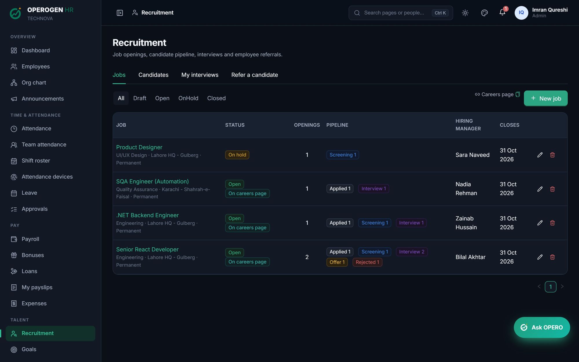Click the New job button
Image resolution: width=579 pixels, height=362 pixels.
(x=545, y=98)
